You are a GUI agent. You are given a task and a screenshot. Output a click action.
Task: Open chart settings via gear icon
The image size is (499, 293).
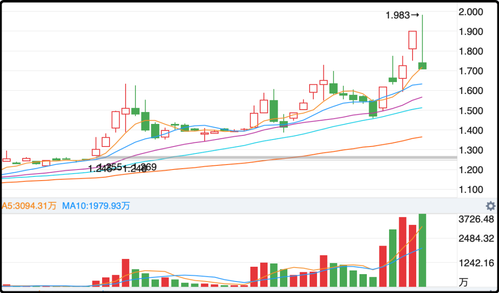491,206
